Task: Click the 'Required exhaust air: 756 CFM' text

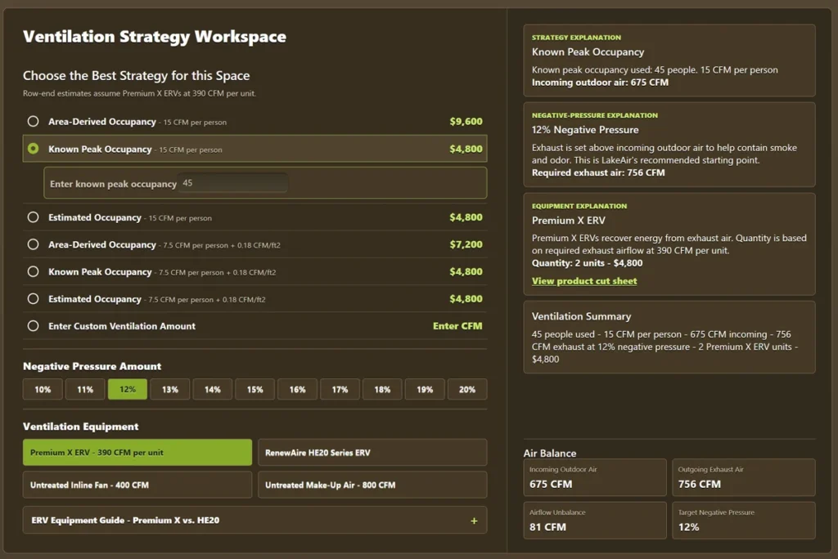Action: point(598,172)
